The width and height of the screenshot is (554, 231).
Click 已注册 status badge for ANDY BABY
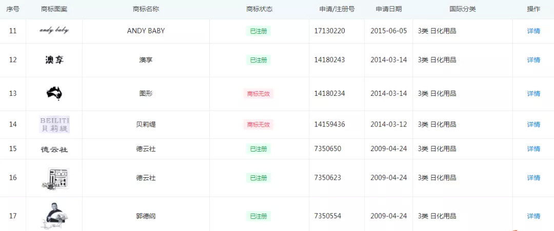[x=258, y=31]
